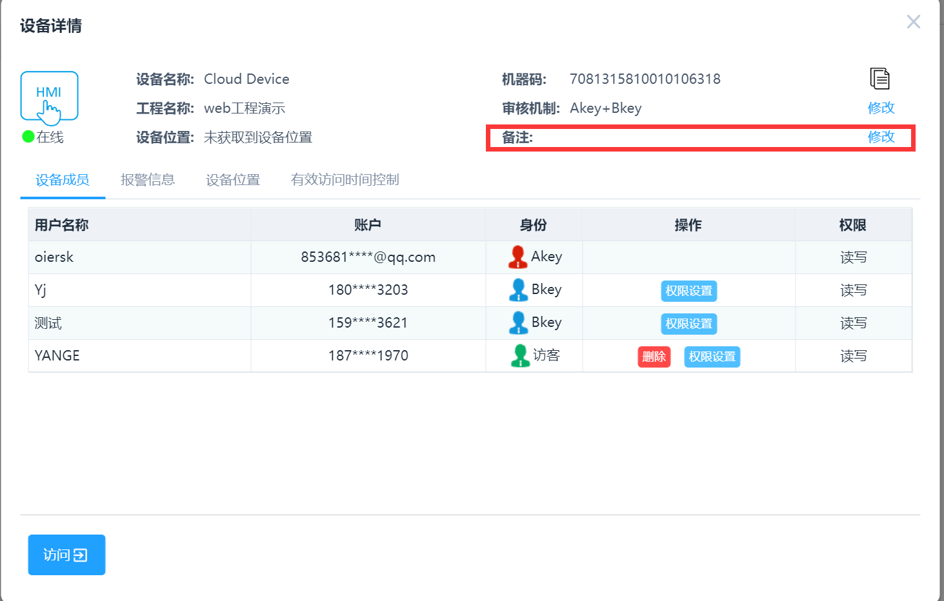Image resolution: width=944 pixels, height=601 pixels.
Task: Click account 853681****@qq.com
Action: coord(368,257)
